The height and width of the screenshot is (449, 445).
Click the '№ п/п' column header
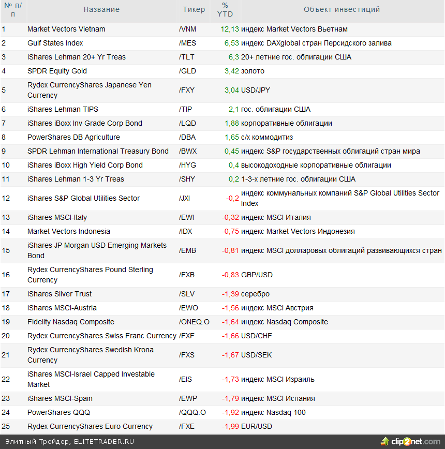point(12,9)
